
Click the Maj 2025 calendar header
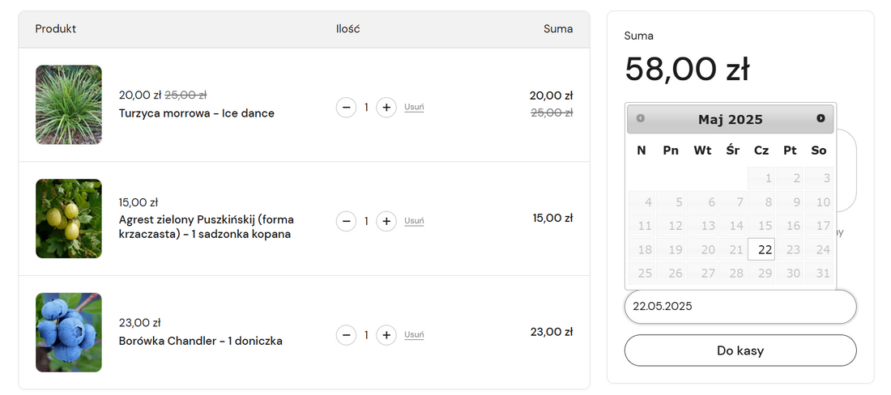[x=731, y=120]
